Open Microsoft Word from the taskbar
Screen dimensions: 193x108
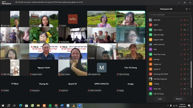tap(62, 105)
